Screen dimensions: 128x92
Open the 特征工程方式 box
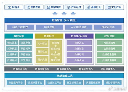tap(20, 27)
